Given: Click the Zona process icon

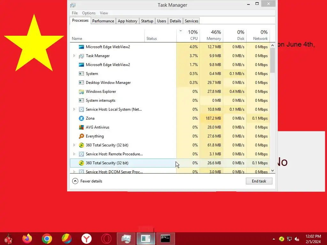Looking at the screenshot, I should tap(81, 118).
